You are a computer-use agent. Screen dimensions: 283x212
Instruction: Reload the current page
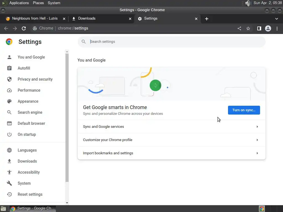(x=24, y=28)
